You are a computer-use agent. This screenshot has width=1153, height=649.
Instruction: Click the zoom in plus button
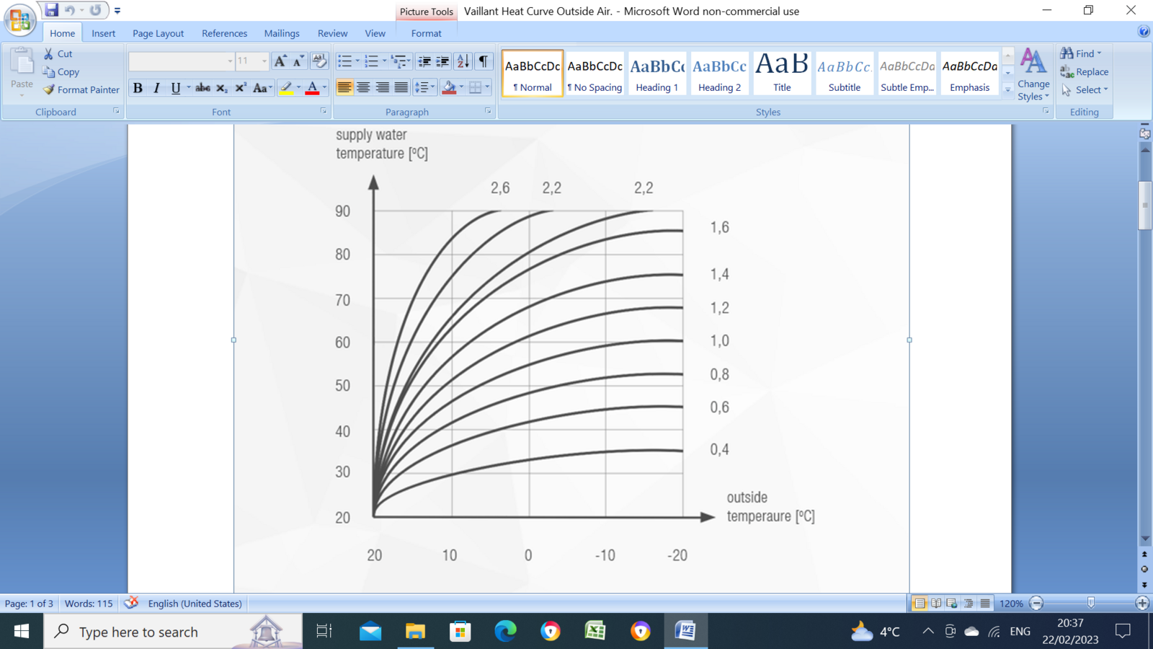[x=1142, y=604]
